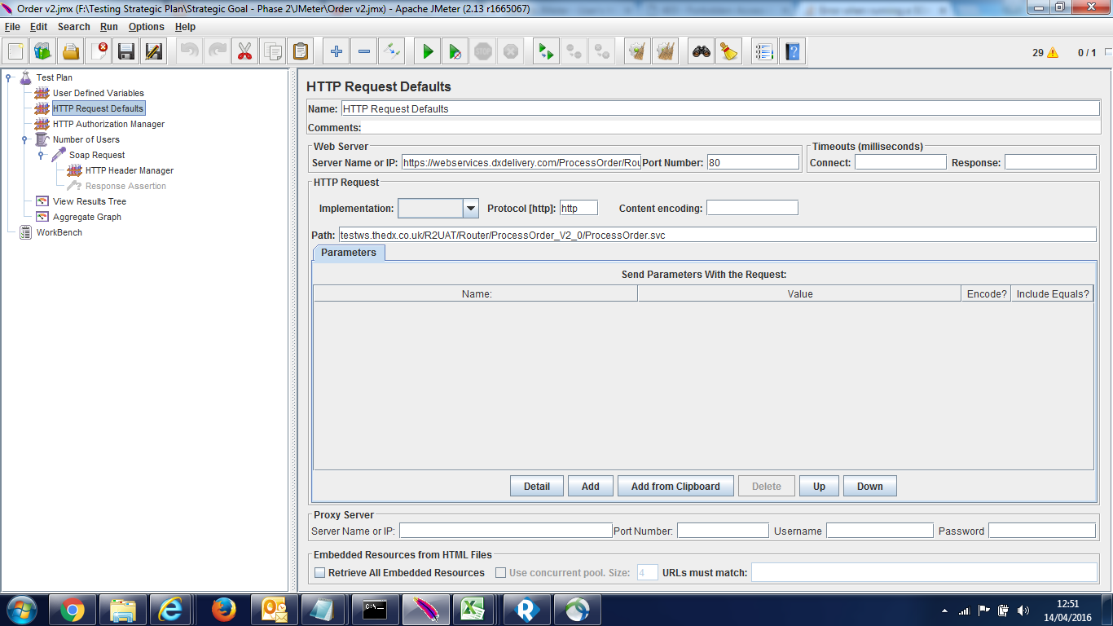This screenshot has height=626, width=1113.
Task: Click the Proxy Server Username field
Action: 880,531
